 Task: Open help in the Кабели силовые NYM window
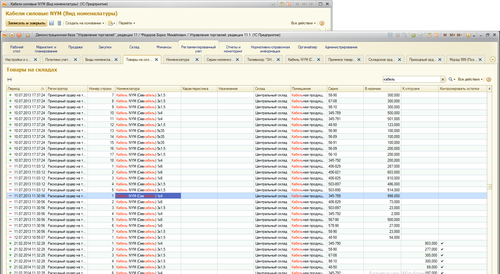(x=322, y=23)
